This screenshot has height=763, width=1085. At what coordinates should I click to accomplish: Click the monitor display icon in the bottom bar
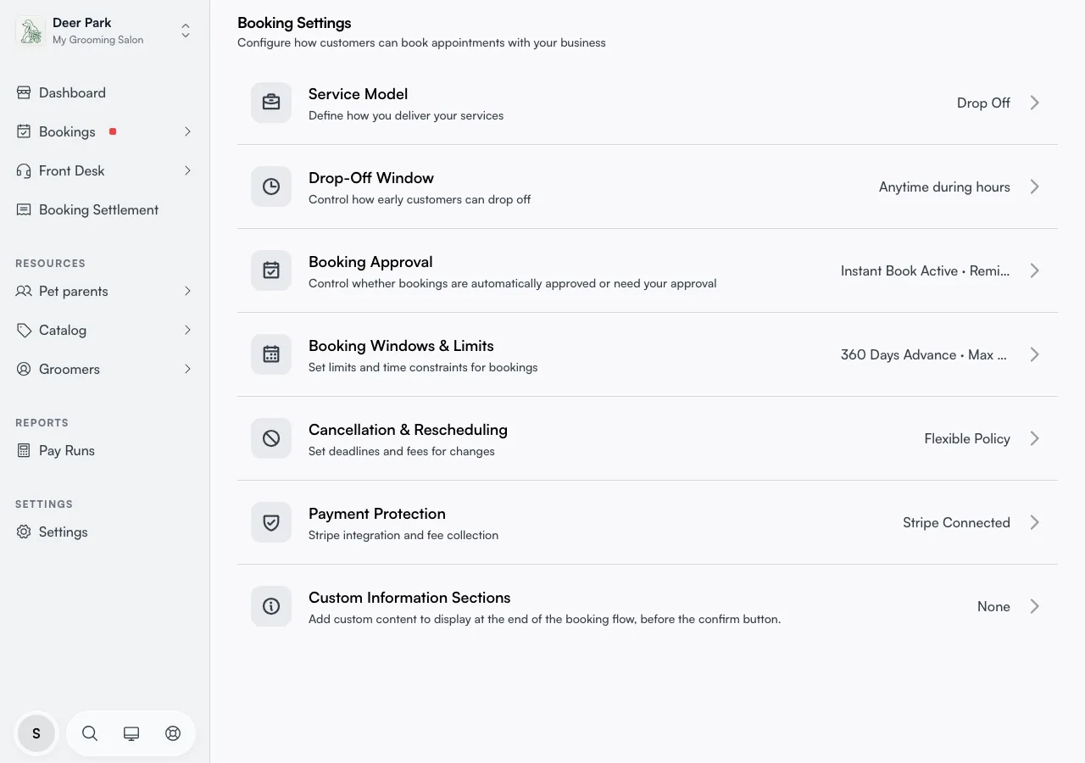(131, 733)
